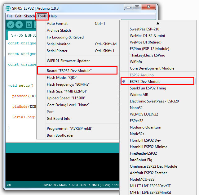Minimize the Arduino window
Image resolution: width=199 pixels, height=195 pixels.
pos(128,7)
